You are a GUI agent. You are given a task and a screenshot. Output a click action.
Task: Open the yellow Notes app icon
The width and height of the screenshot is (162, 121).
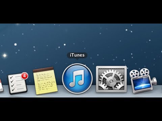click(x=45, y=81)
